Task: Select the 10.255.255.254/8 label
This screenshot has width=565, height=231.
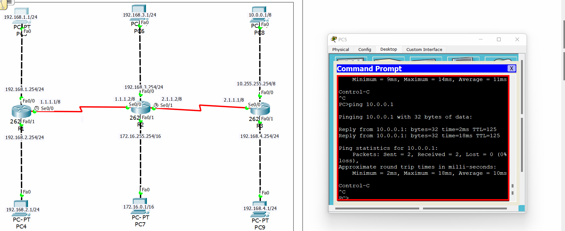Action: pyautogui.click(x=256, y=84)
